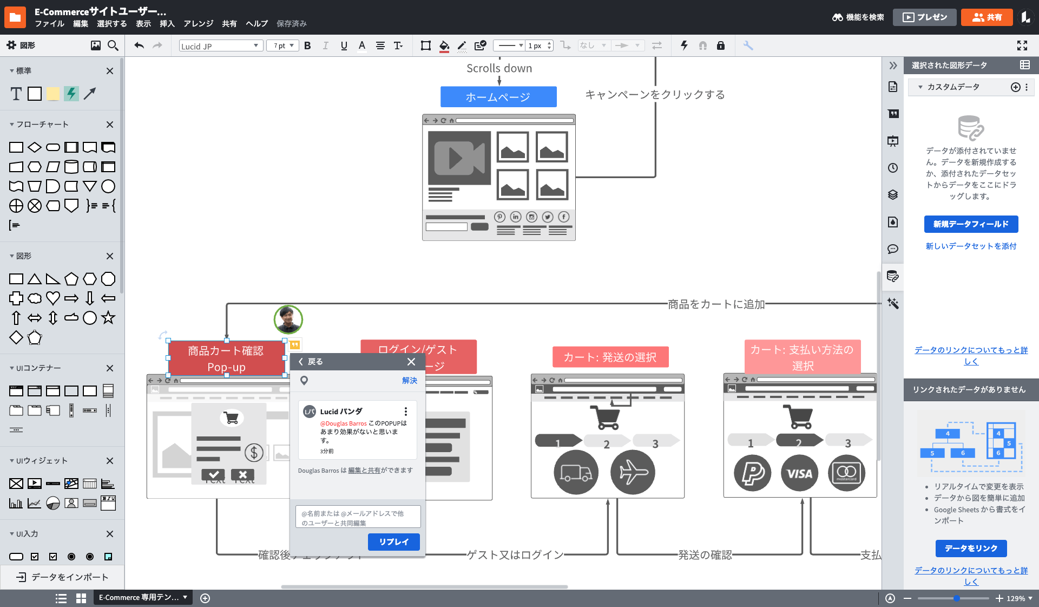Click the search shapes magnifier icon
Viewport: 1039px width, 607px height.
(113, 45)
